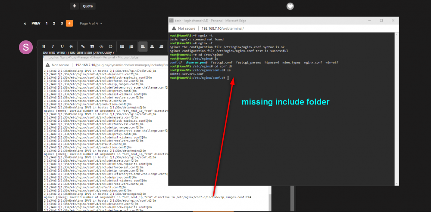
Task: Toggle italic formatting in editor
Action: click(53, 46)
